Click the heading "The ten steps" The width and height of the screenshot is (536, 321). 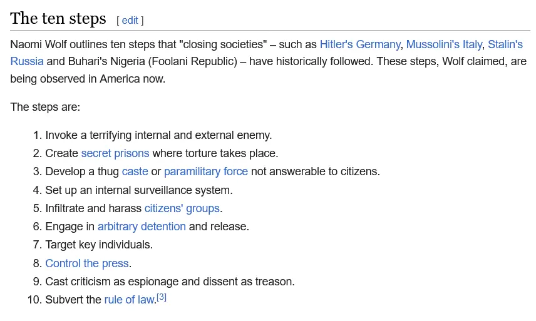click(58, 19)
